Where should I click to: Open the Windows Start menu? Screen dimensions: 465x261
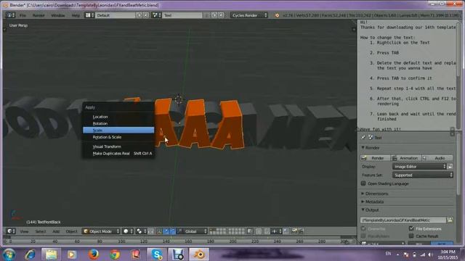tap(9, 254)
